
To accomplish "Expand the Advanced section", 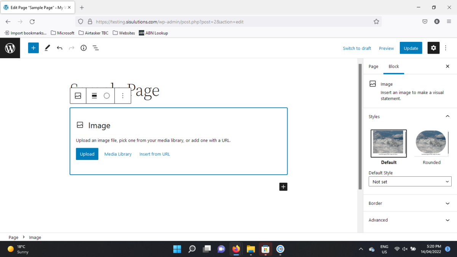I will [x=410, y=220].
